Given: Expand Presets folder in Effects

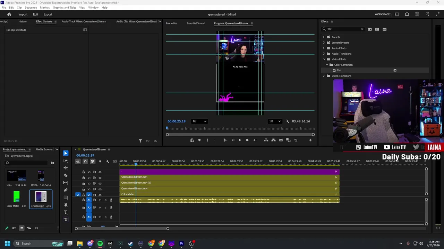Looking at the screenshot, I should (324, 37).
